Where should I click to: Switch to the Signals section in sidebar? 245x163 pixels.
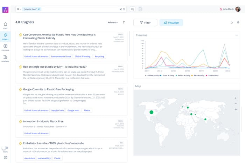pos(5,35)
